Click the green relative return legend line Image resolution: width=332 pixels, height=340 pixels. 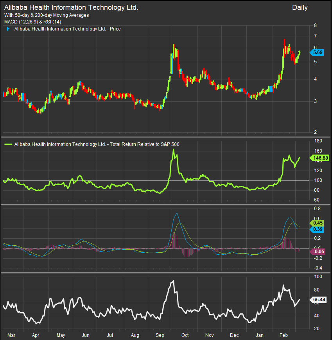8,144
